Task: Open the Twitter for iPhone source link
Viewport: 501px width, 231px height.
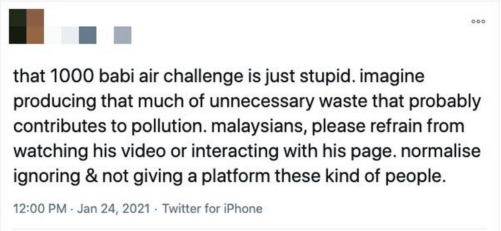Action: point(212,208)
